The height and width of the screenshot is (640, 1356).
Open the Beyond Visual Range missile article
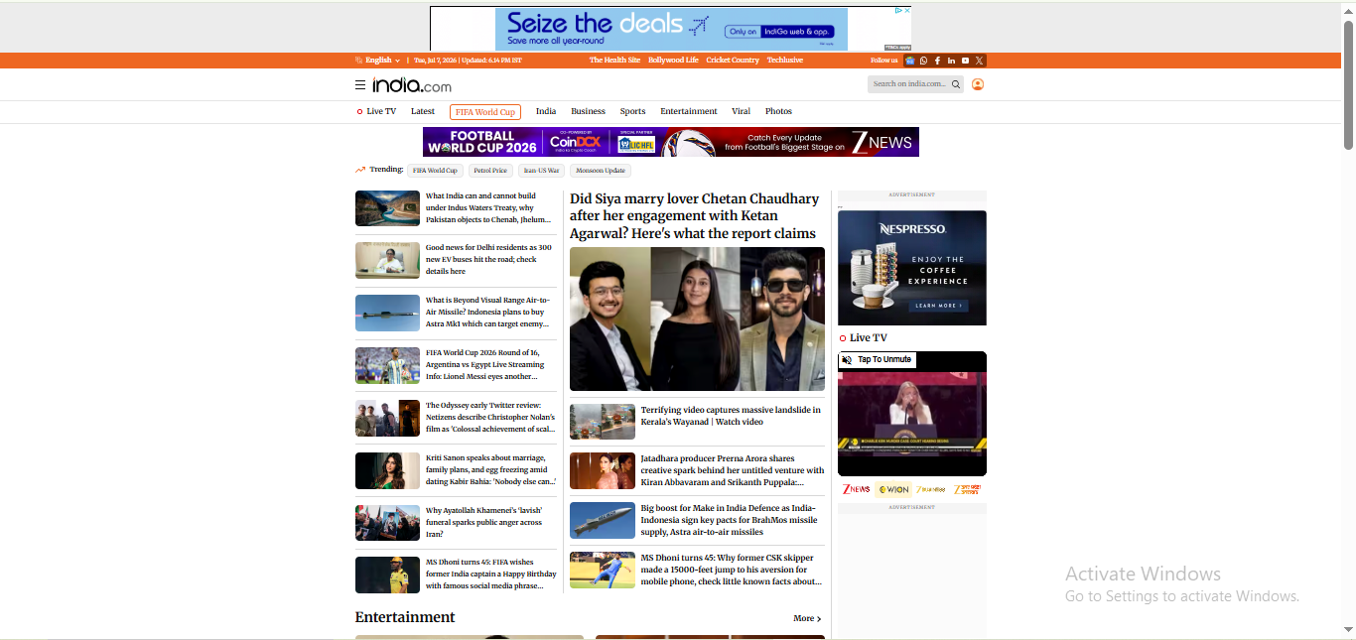pos(487,312)
